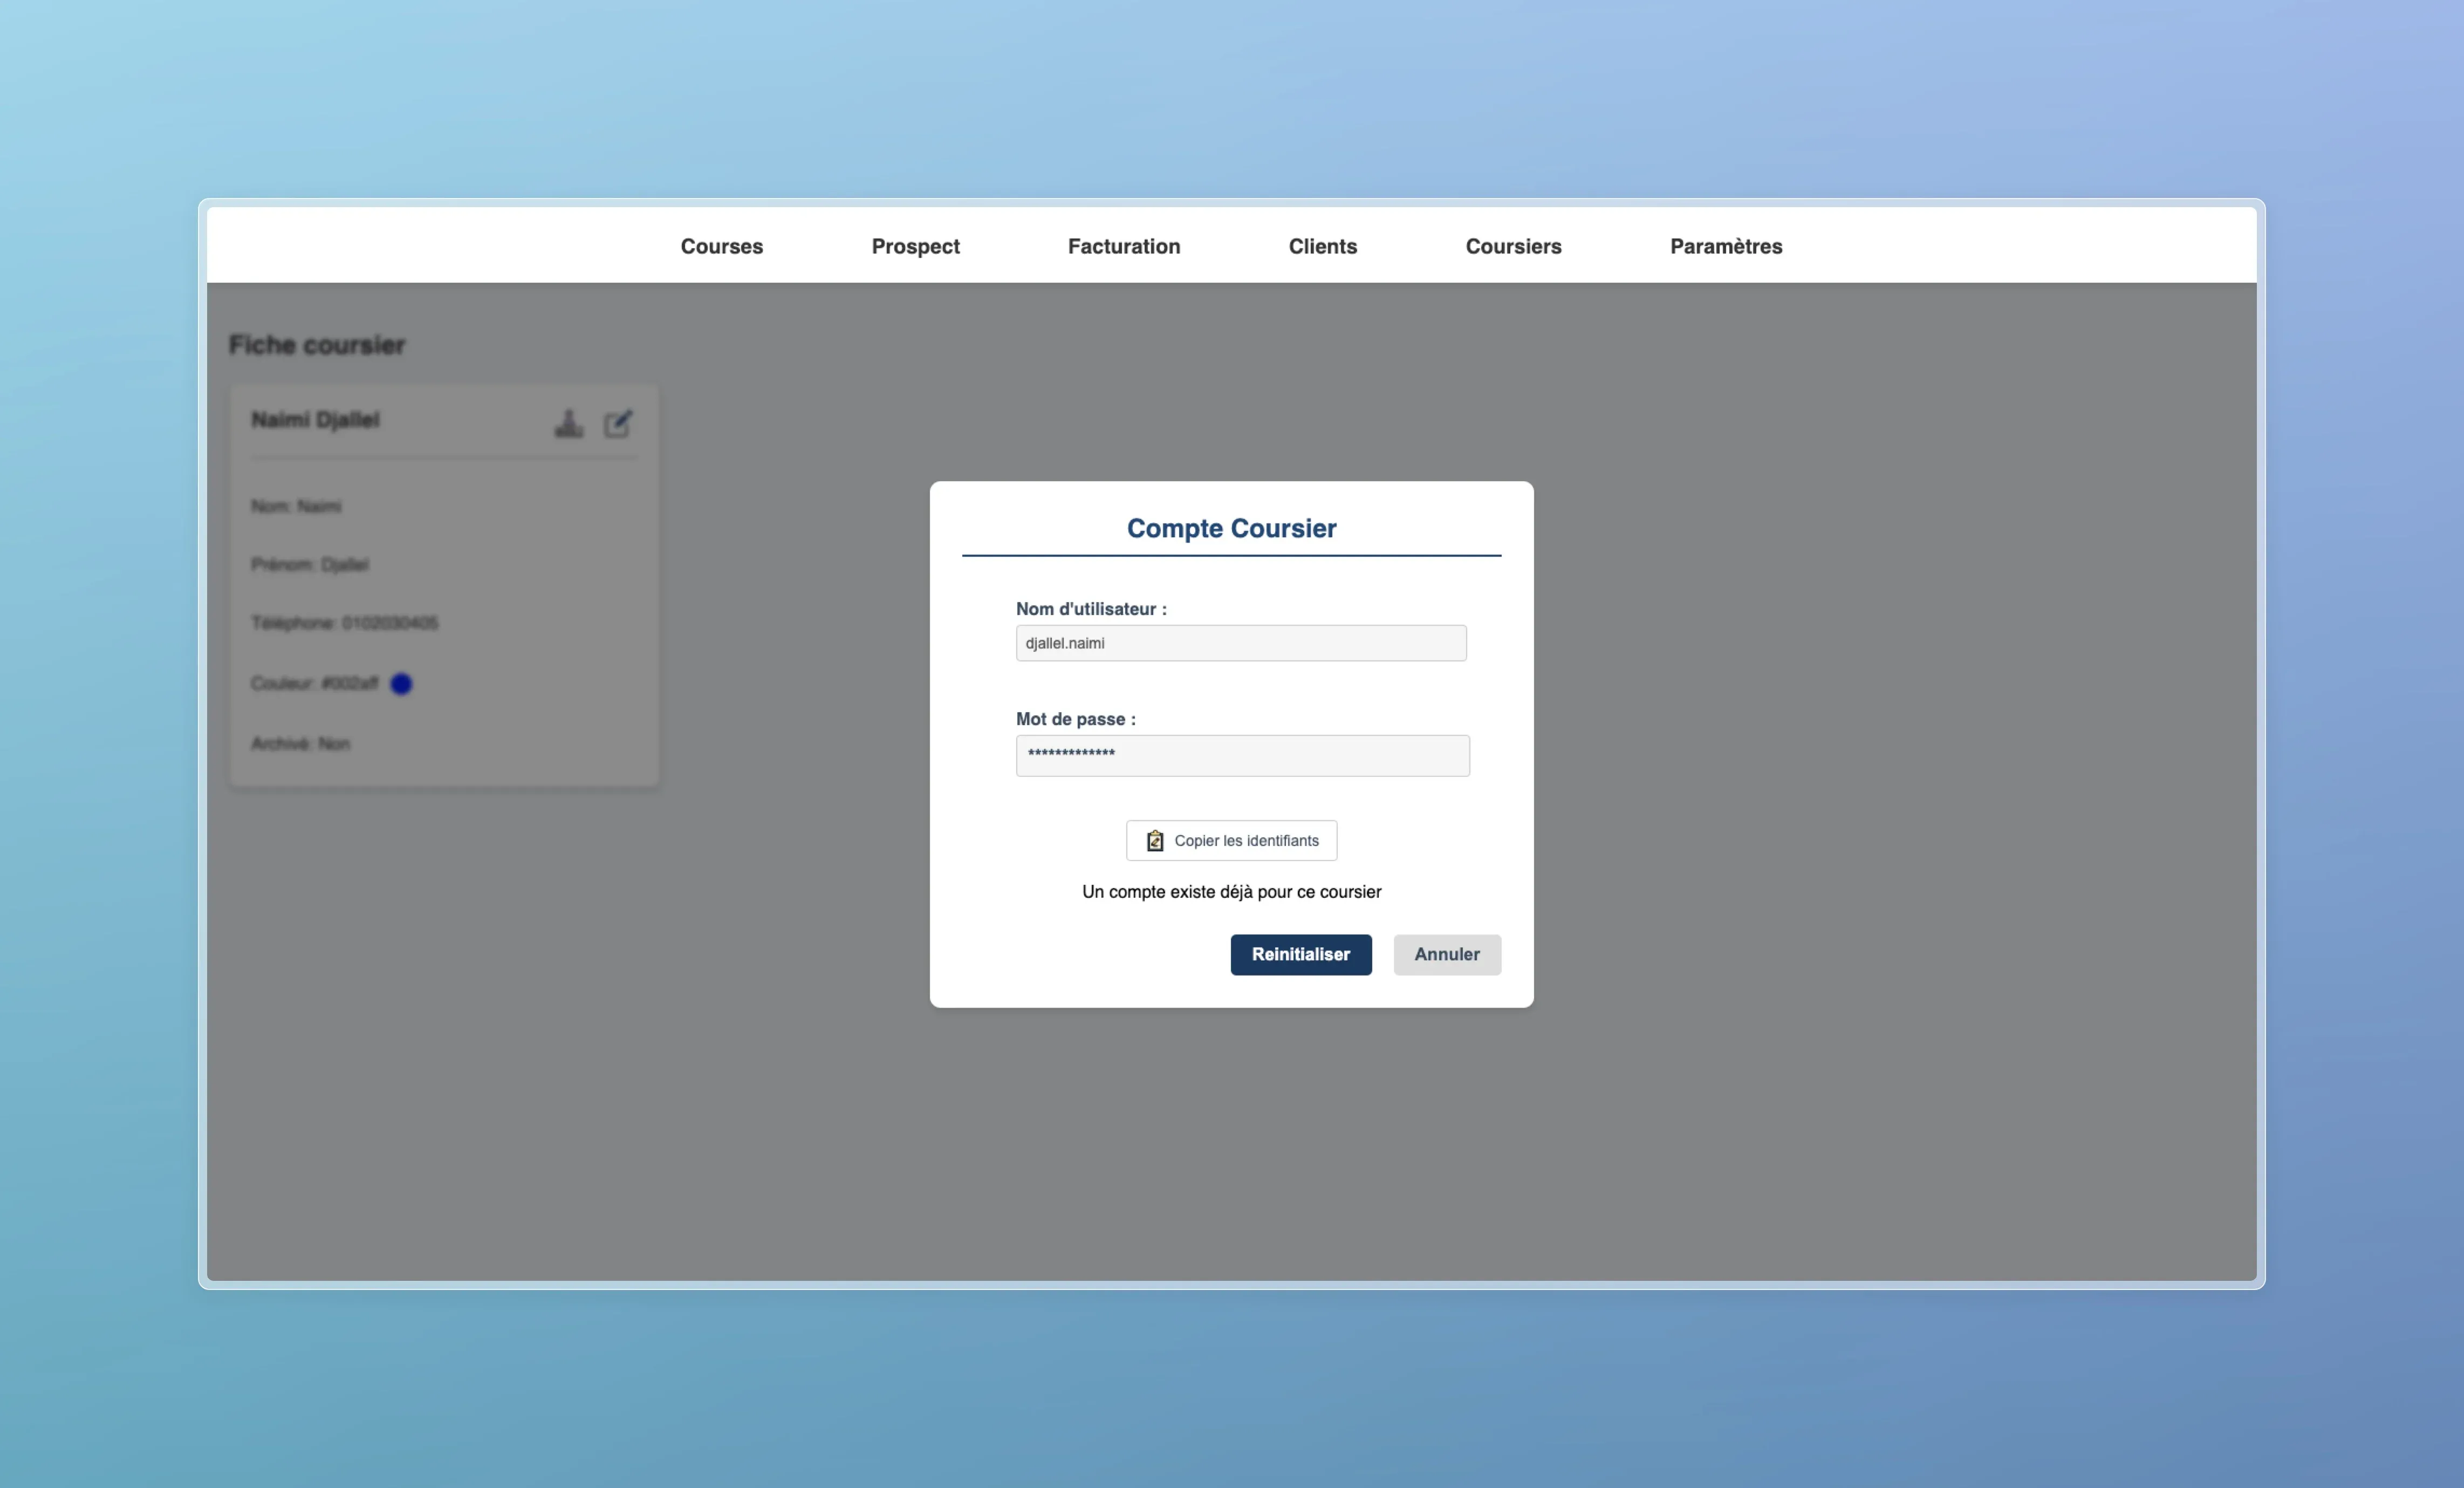Cancel the dialog with Annuler
The image size is (2464, 1488).
(1446, 954)
